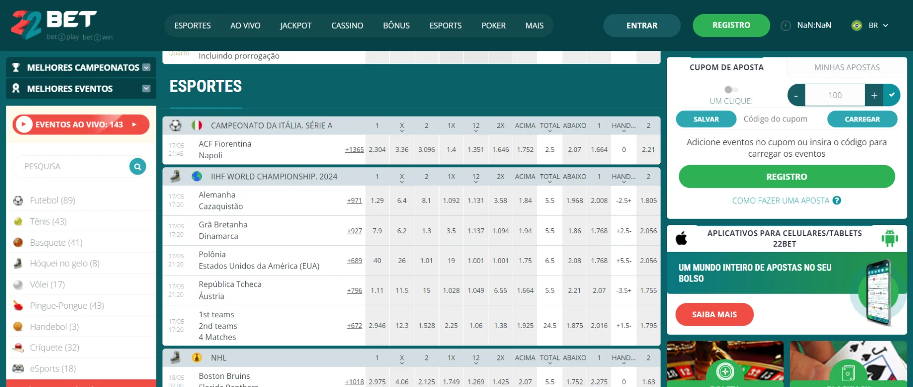Open the CASSINO menu item
Screen dimensions: 913x387
(347, 26)
